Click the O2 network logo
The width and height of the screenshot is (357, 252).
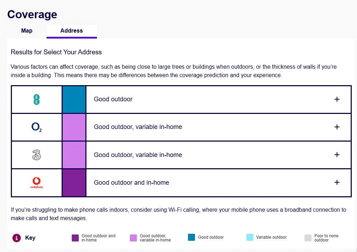pyautogui.click(x=36, y=127)
